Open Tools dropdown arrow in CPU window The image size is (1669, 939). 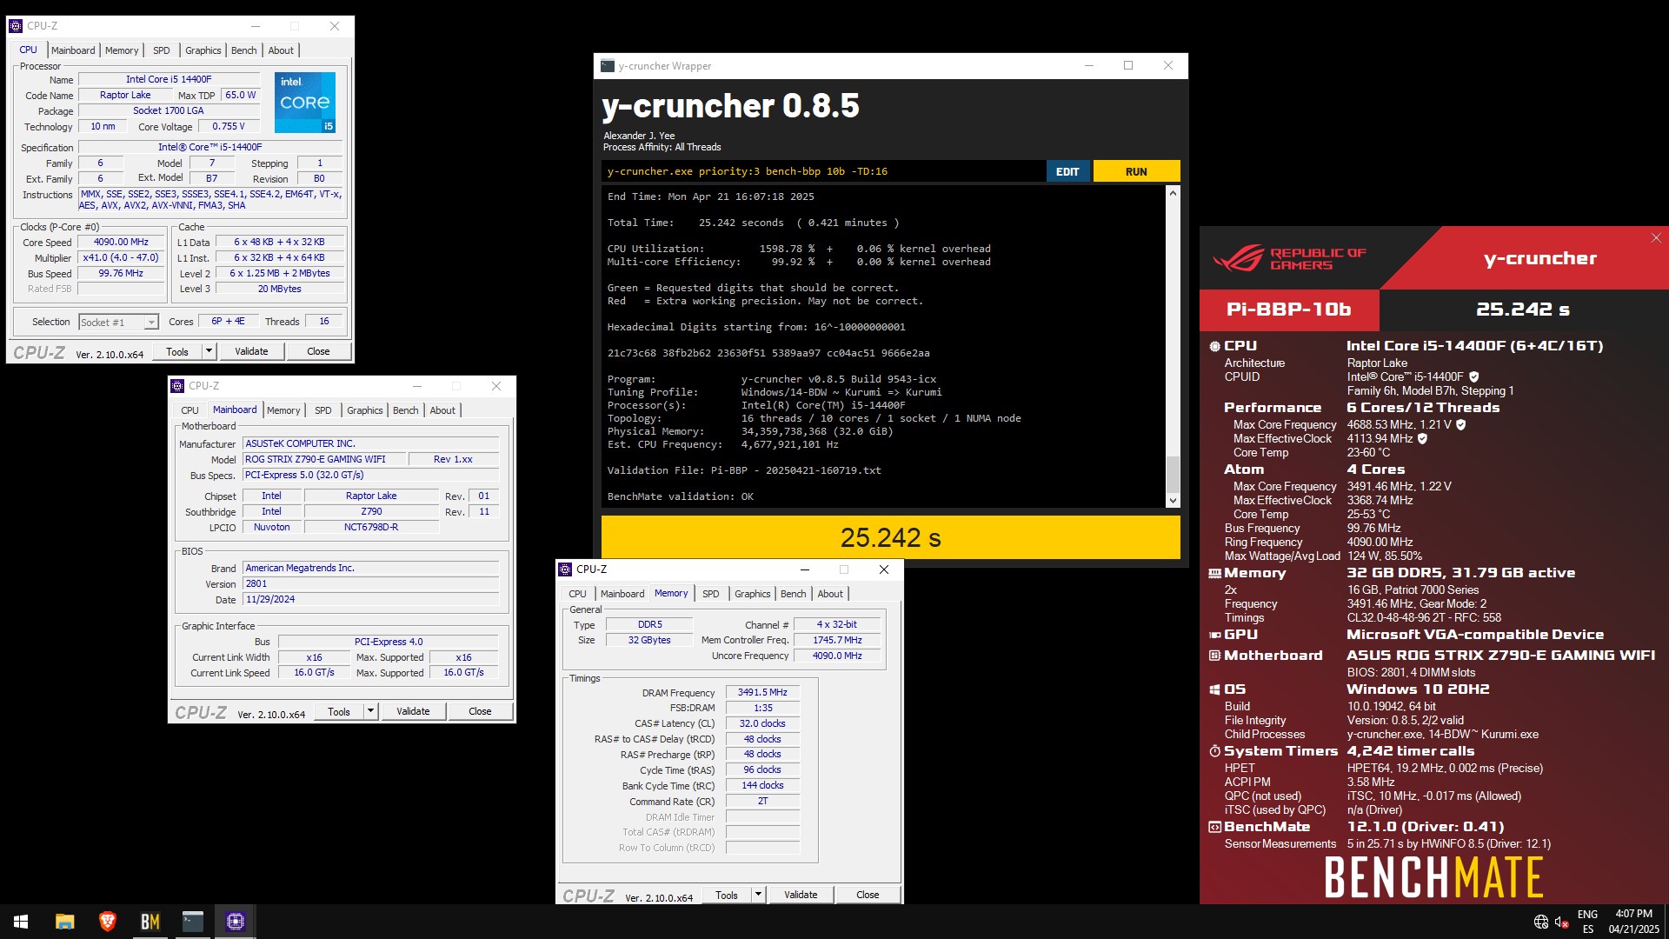(209, 351)
